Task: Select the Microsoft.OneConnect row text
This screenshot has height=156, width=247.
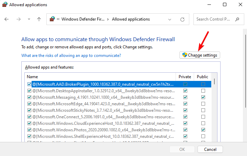Action: click(x=103, y=117)
